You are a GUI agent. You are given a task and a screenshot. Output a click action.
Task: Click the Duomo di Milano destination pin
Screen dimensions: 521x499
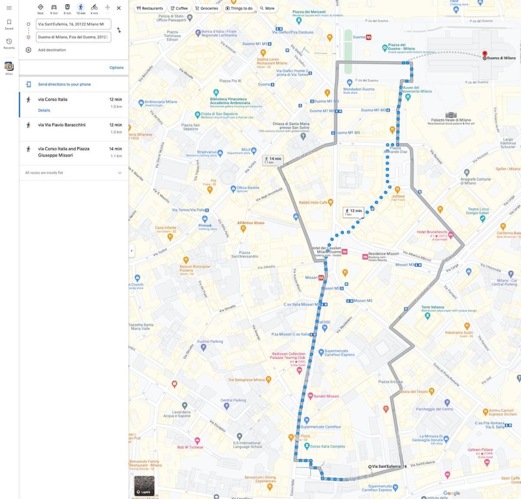point(485,54)
